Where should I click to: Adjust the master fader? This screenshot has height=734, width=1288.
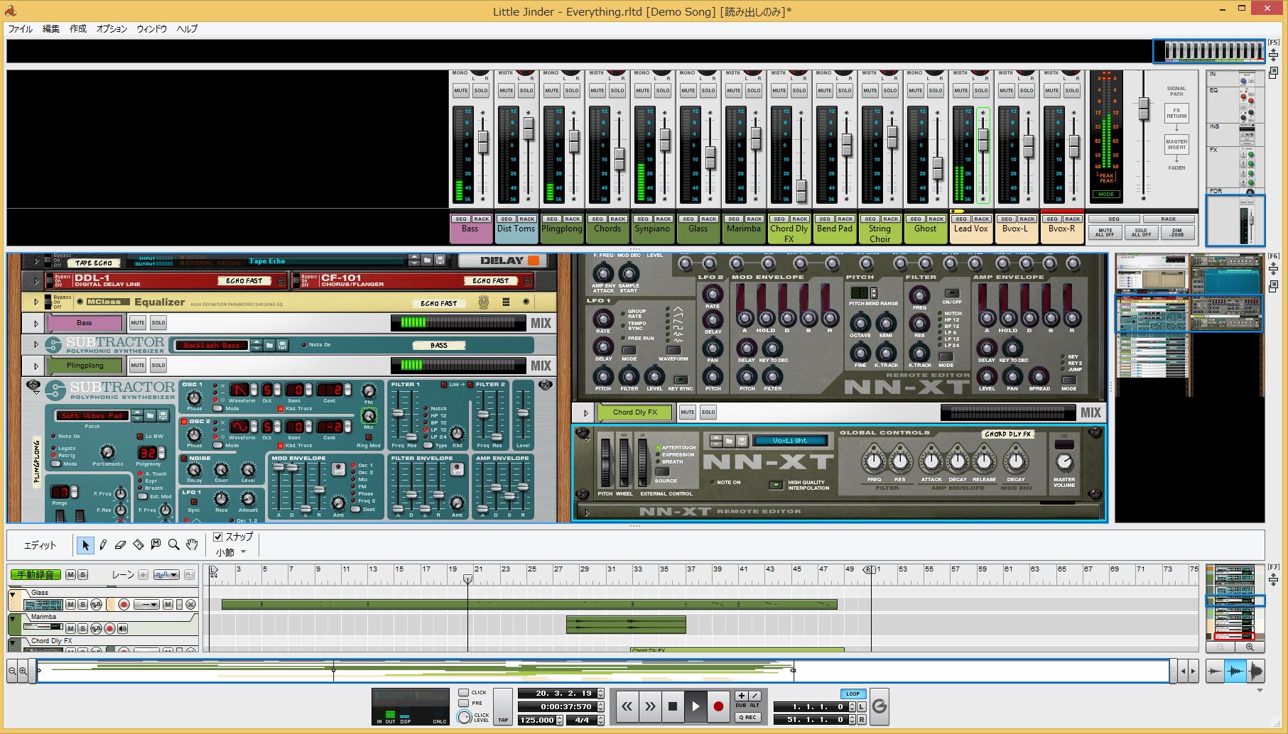click(1143, 109)
